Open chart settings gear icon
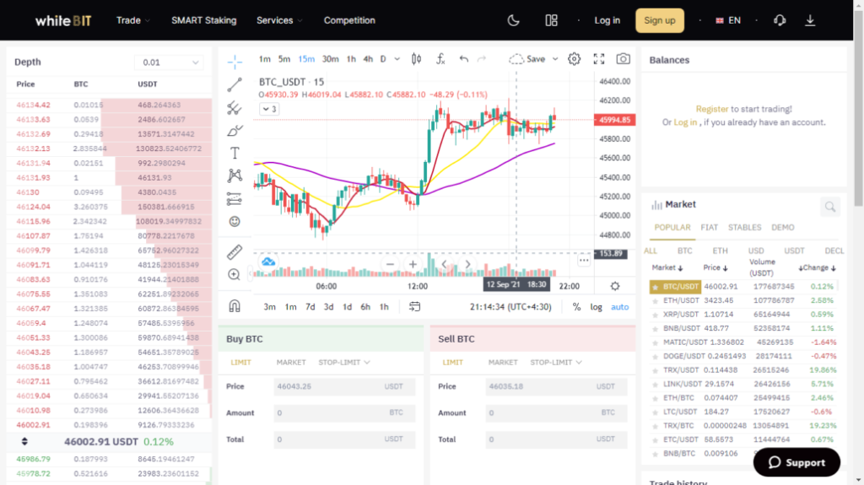 coord(574,59)
